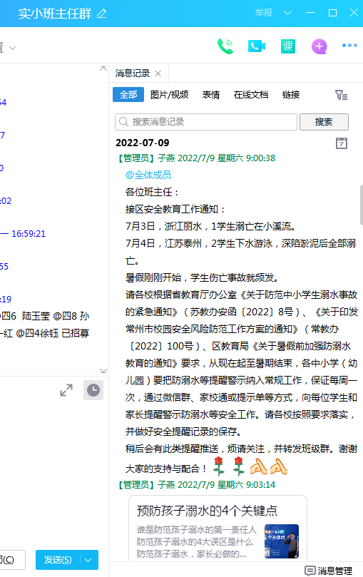Open the calendar date picker icon
363x577 pixels.
[x=342, y=143]
